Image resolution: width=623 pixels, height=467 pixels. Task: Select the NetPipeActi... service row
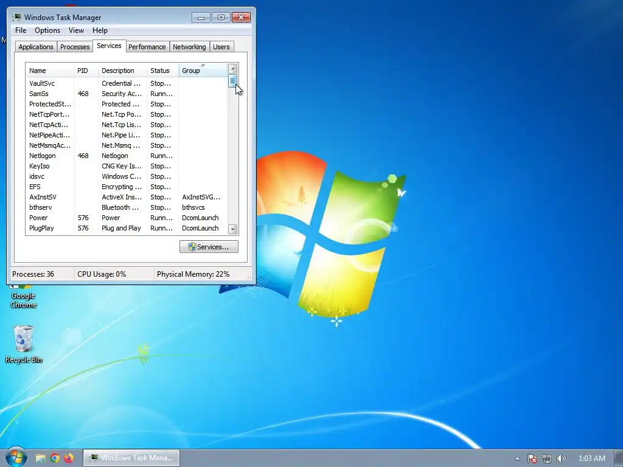click(127, 134)
